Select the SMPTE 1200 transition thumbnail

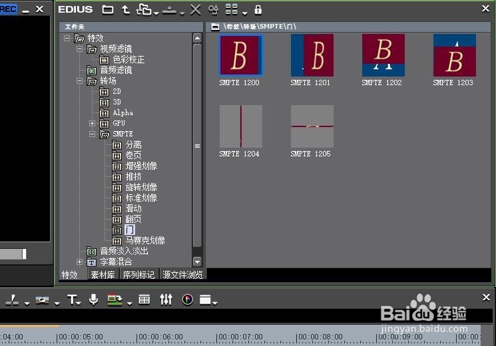pyautogui.click(x=241, y=55)
